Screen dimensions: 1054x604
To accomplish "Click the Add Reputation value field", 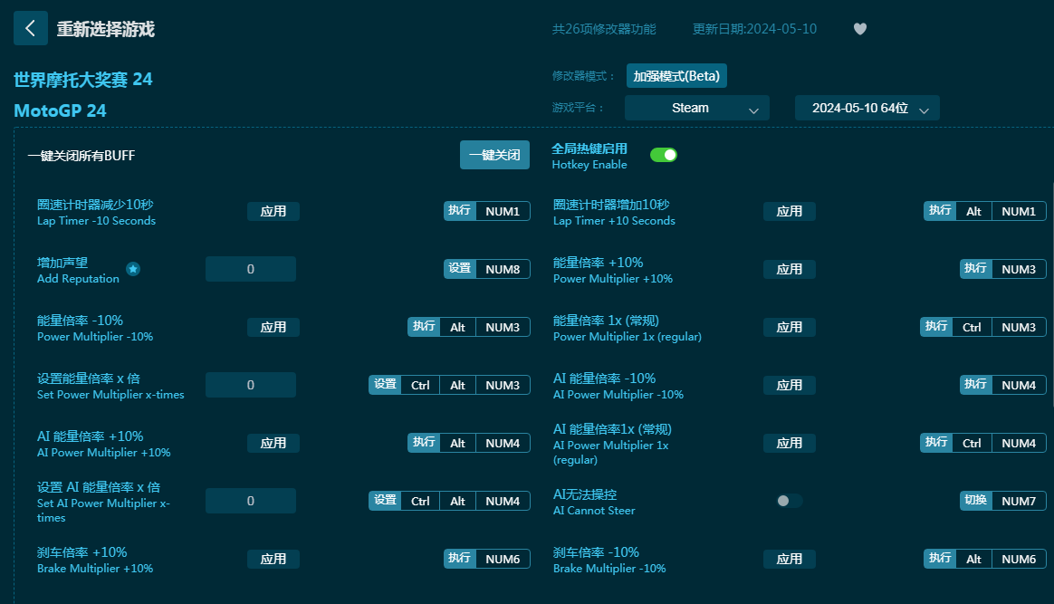I will (x=251, y=269).
